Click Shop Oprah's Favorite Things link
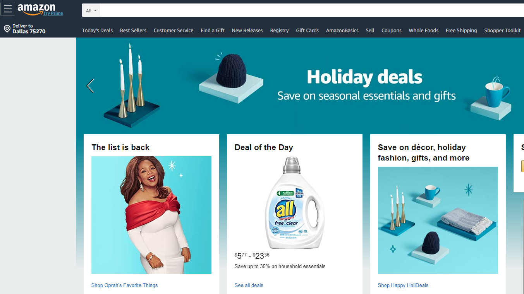Viewport: 524px width, 294px height. tap(125, 285)
